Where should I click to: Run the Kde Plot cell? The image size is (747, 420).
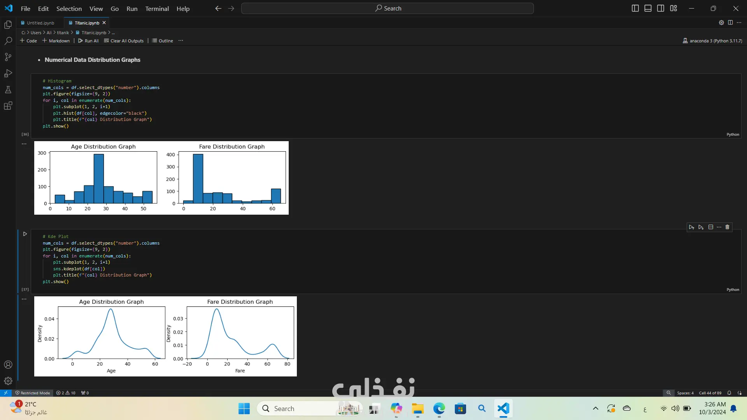coord(25,234)
